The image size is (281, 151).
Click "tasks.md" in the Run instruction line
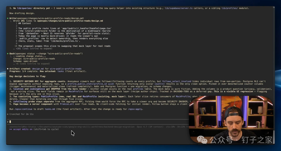(x=50, y=109)
